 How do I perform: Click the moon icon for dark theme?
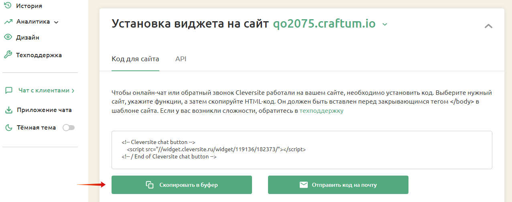point(9,128)
